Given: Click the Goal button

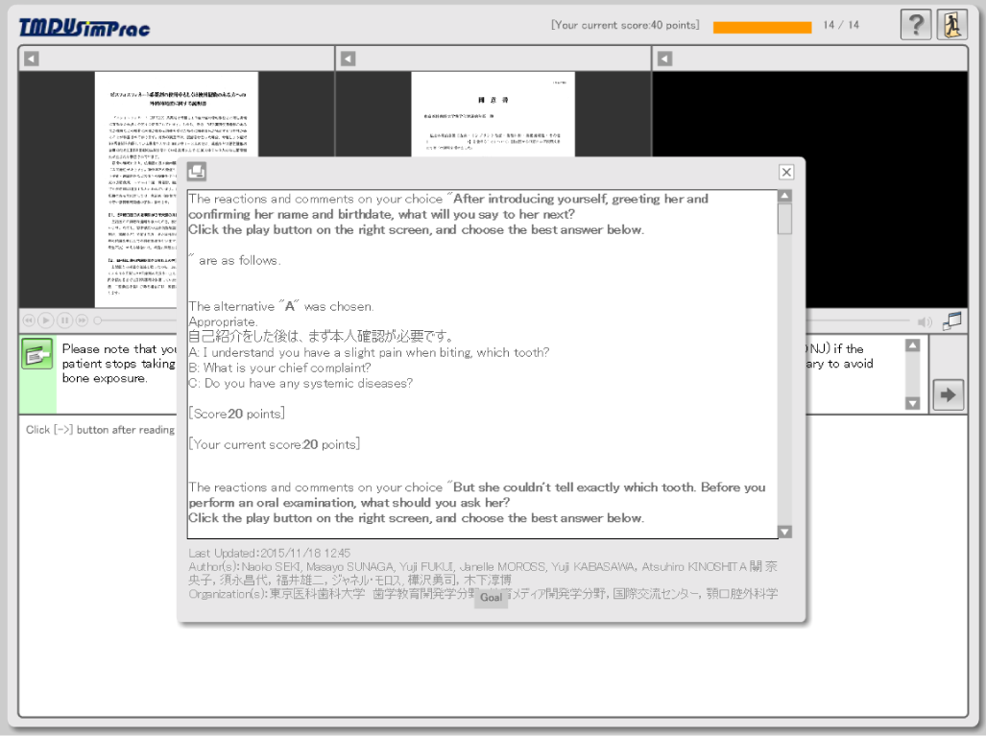Looking at the screenshot, I should 491,597.
